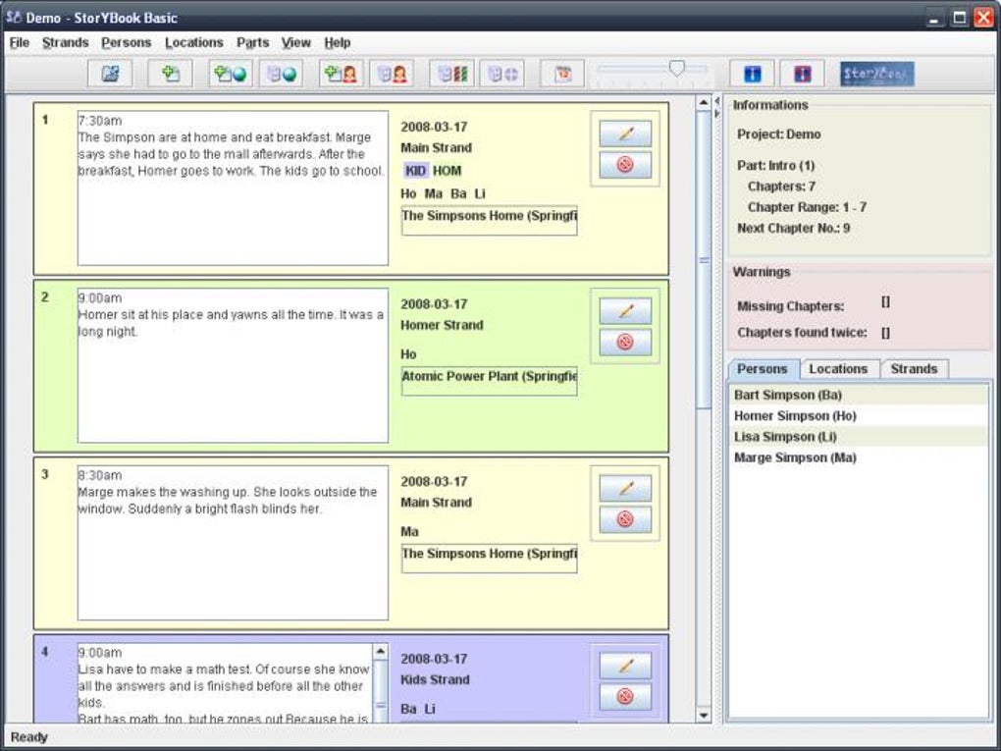This screenshot has height=751, width=1001.
Task: Click Kids Strand label in chapter 4
Action: click(x=435, y=679)
